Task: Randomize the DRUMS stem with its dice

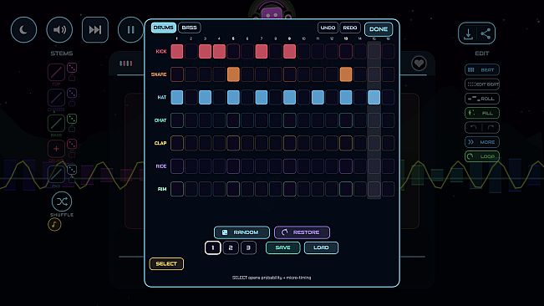Action: (72, 94)
